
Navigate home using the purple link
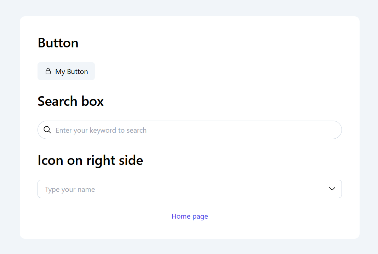point(190,216)
